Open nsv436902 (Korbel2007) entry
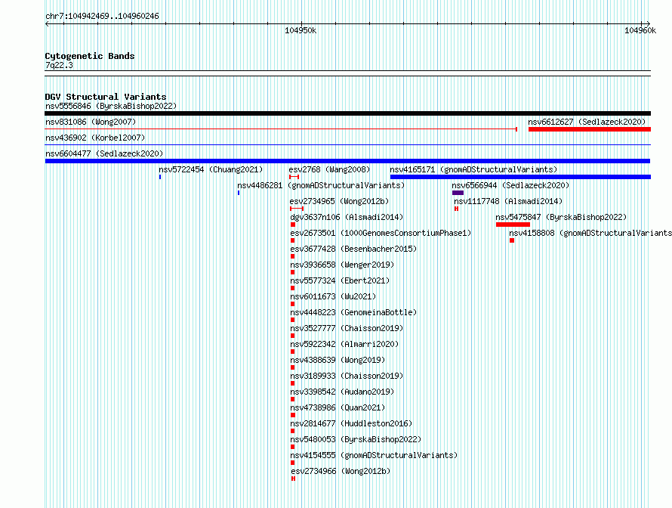This screenshot has height=508, width=672. coord(95,138)
